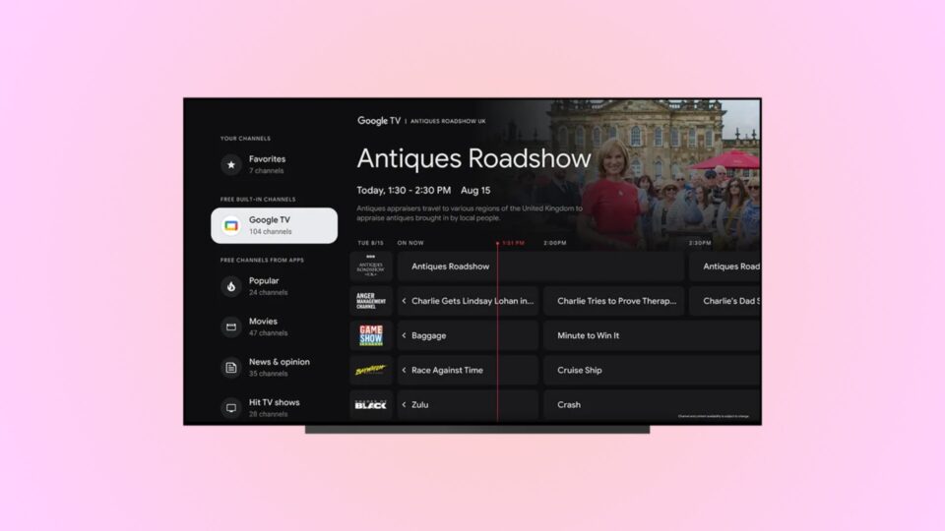
Task: Select the Game Show channel logo
Action: pos(371,335)
